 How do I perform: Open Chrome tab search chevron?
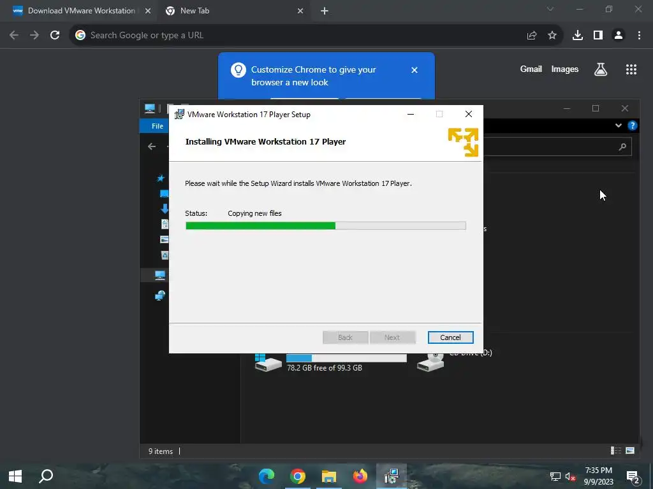[550, 9]
